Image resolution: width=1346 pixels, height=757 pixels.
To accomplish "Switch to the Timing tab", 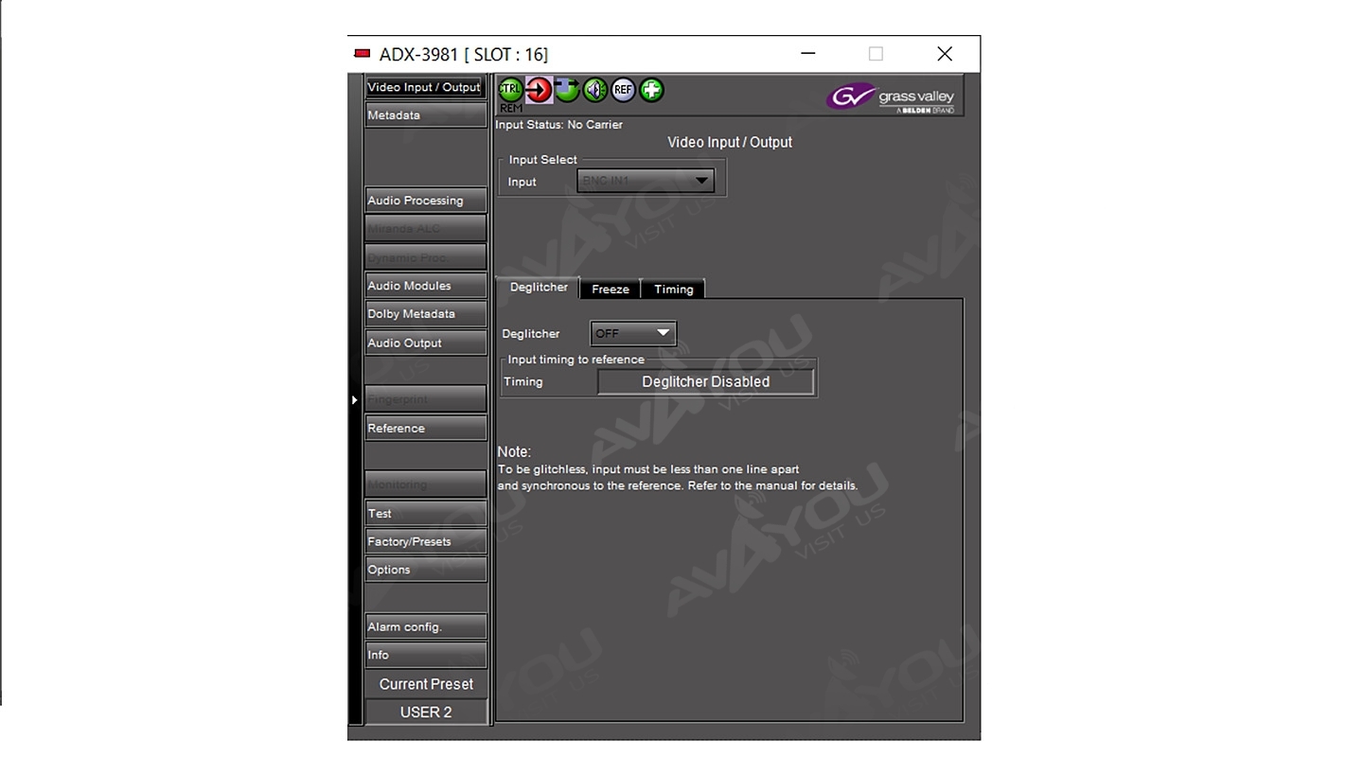I will tap(673, 290).
